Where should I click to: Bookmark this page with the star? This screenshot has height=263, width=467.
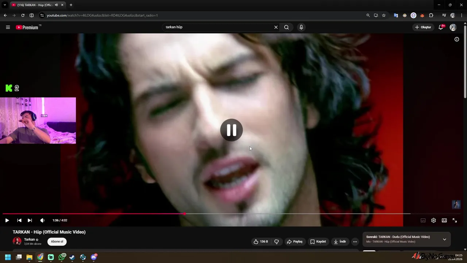[x=384, y=15]
